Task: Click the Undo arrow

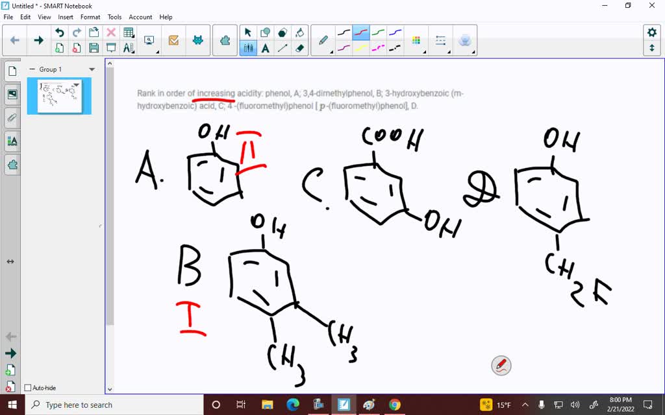Action: 60,31
